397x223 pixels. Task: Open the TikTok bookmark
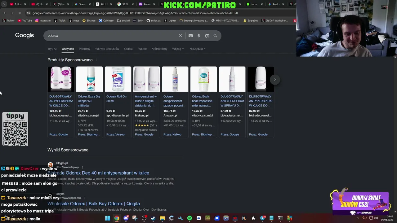pos(60,21)
